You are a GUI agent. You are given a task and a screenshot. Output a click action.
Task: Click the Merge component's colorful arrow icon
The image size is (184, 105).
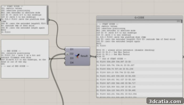[x=77, y=56]
